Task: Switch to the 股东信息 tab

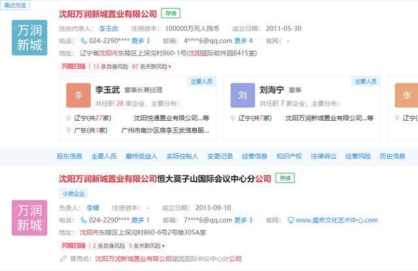Action: (x=69, y=156)
